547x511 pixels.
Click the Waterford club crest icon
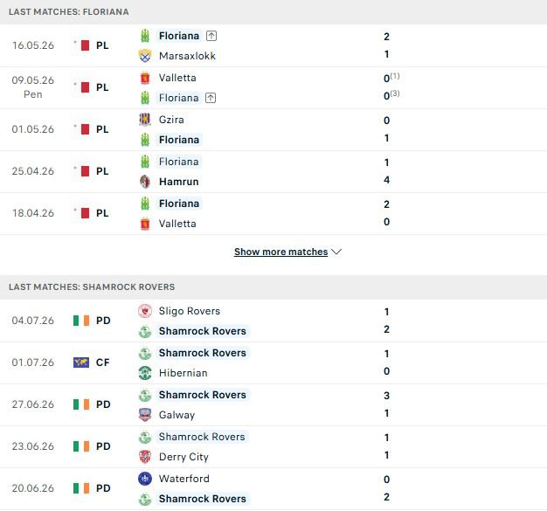pos(145,479)
